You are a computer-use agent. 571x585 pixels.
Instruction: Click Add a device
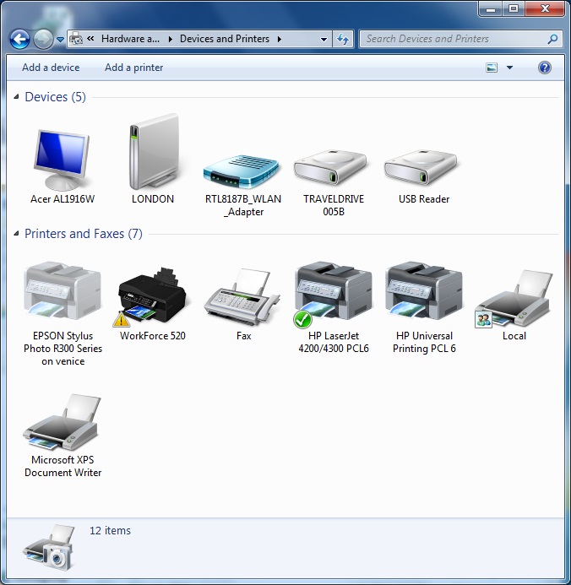51,68
